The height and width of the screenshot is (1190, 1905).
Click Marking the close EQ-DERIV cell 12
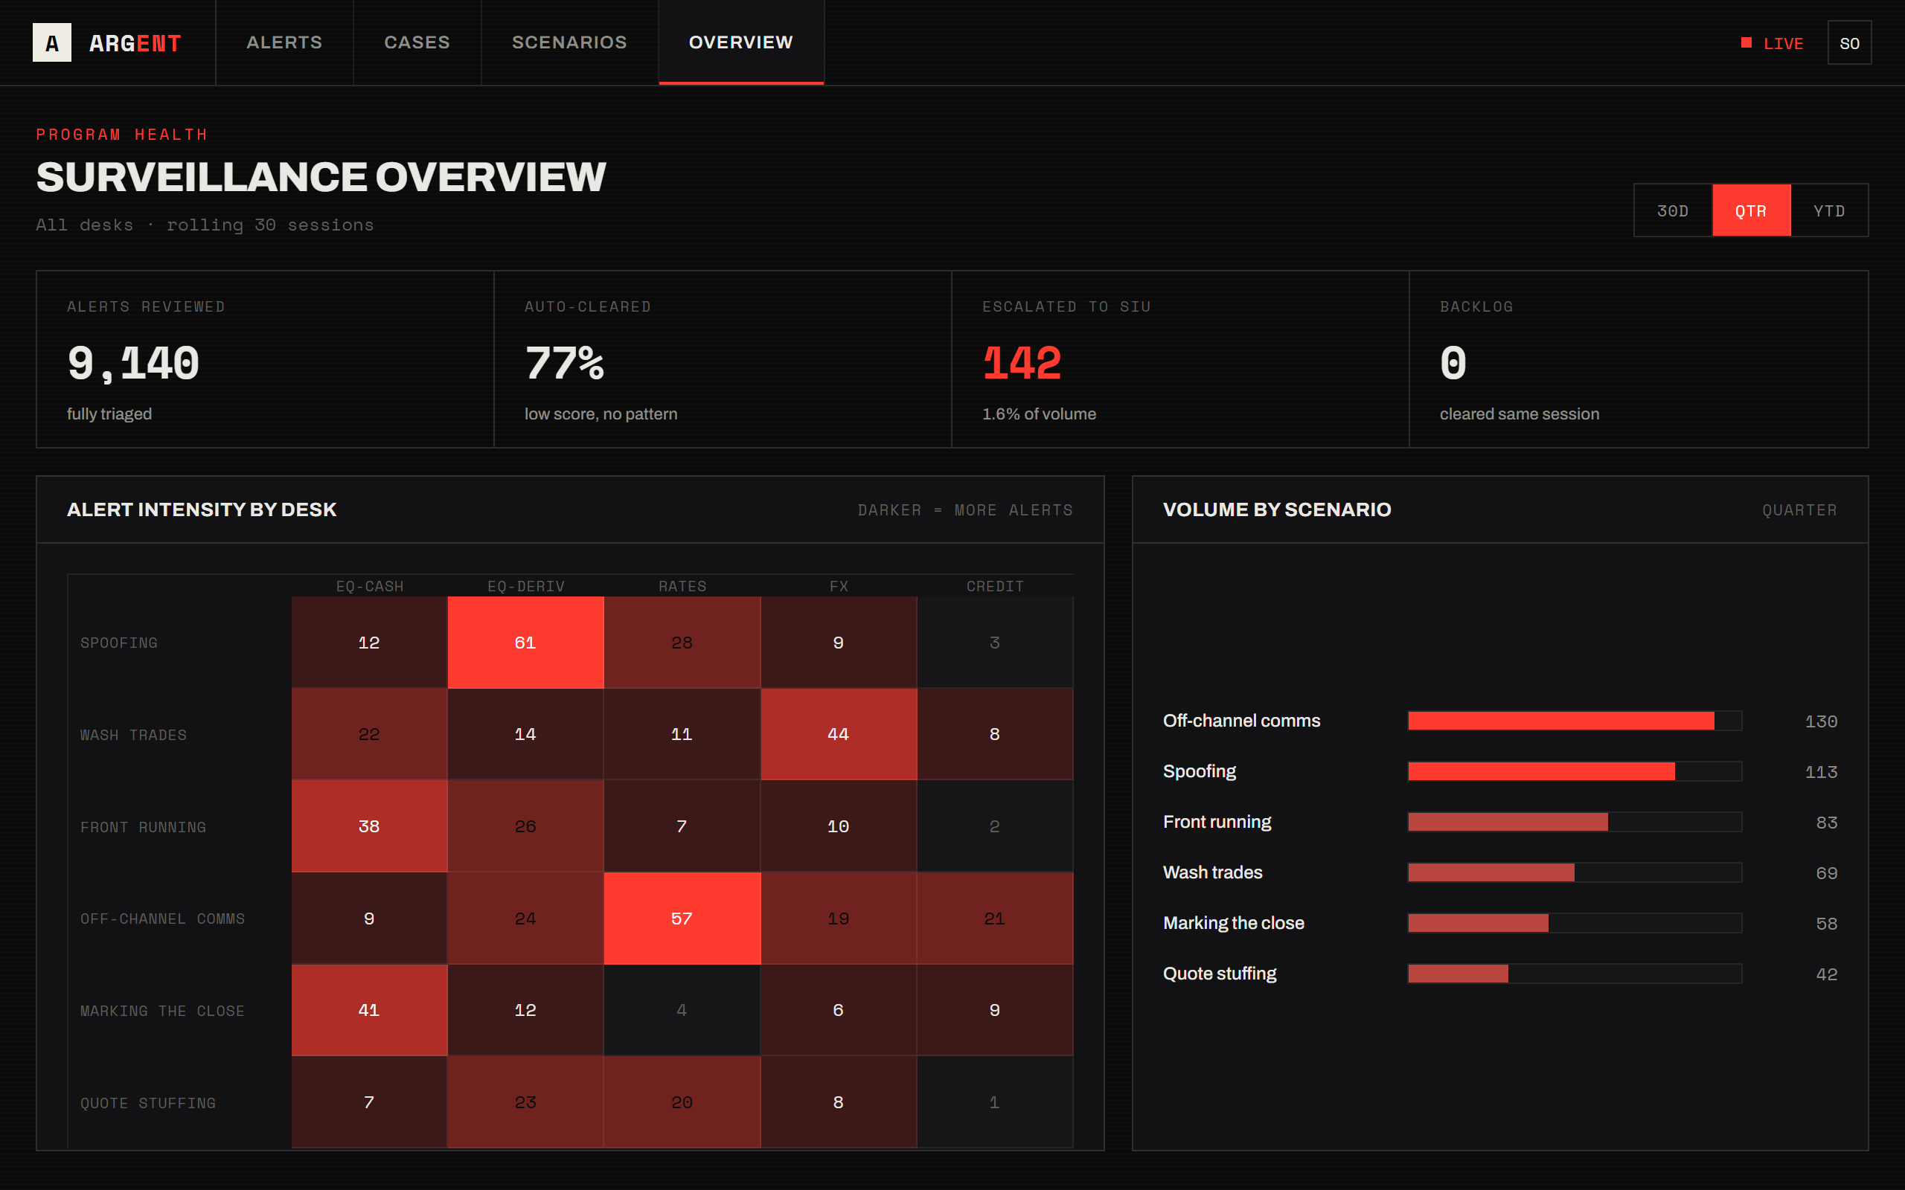tap(525, 1010)
